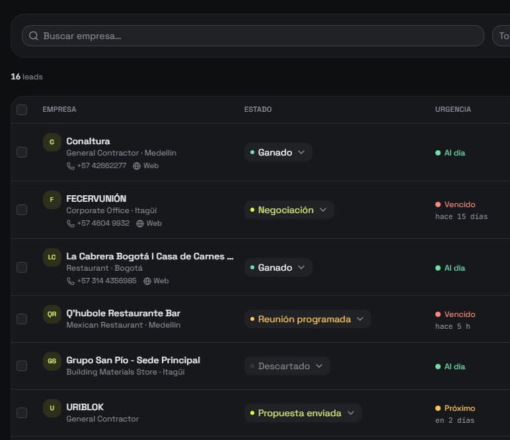Click Building Materials Store · Itagüí subtitle
Viewport: 510px width, 440px height.
[x=126, y=372]
